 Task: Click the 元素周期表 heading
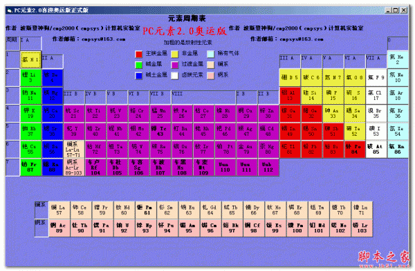(x=187, y=18)
